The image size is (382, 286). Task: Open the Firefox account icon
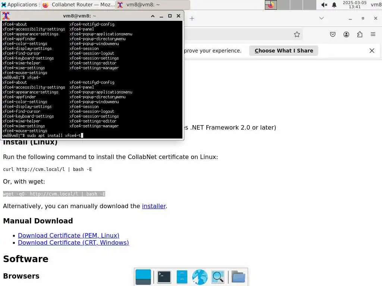coord(346,34)
